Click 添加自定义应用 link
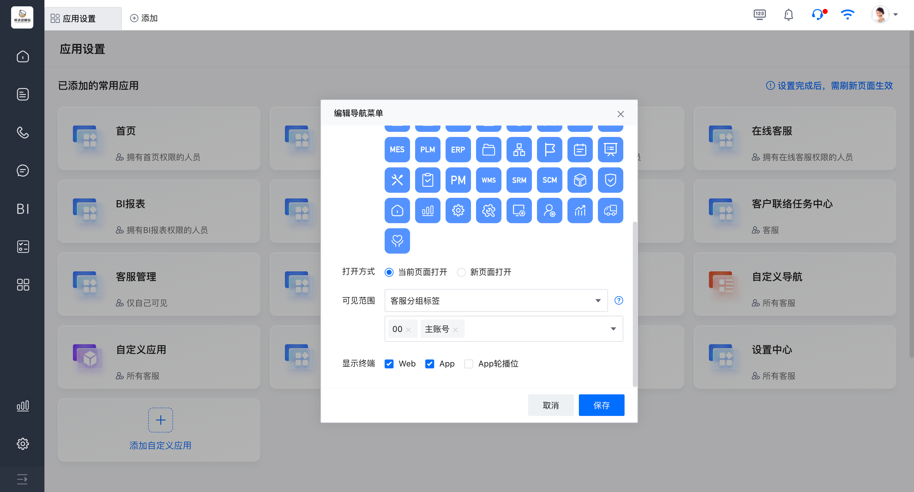Viewport: 914px width, 492px height. [160, 446]
